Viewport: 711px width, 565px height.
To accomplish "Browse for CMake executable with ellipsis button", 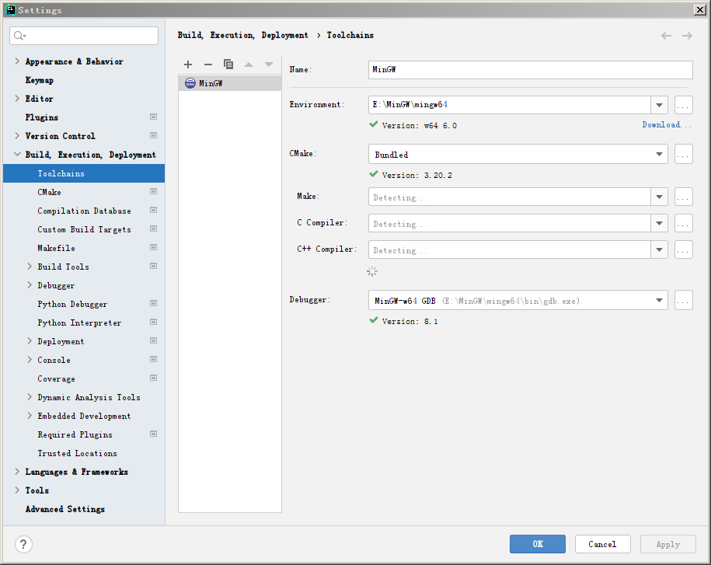I will [683, 154].
